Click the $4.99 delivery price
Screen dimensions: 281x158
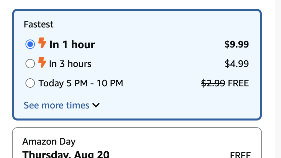(x=237, y=64)
